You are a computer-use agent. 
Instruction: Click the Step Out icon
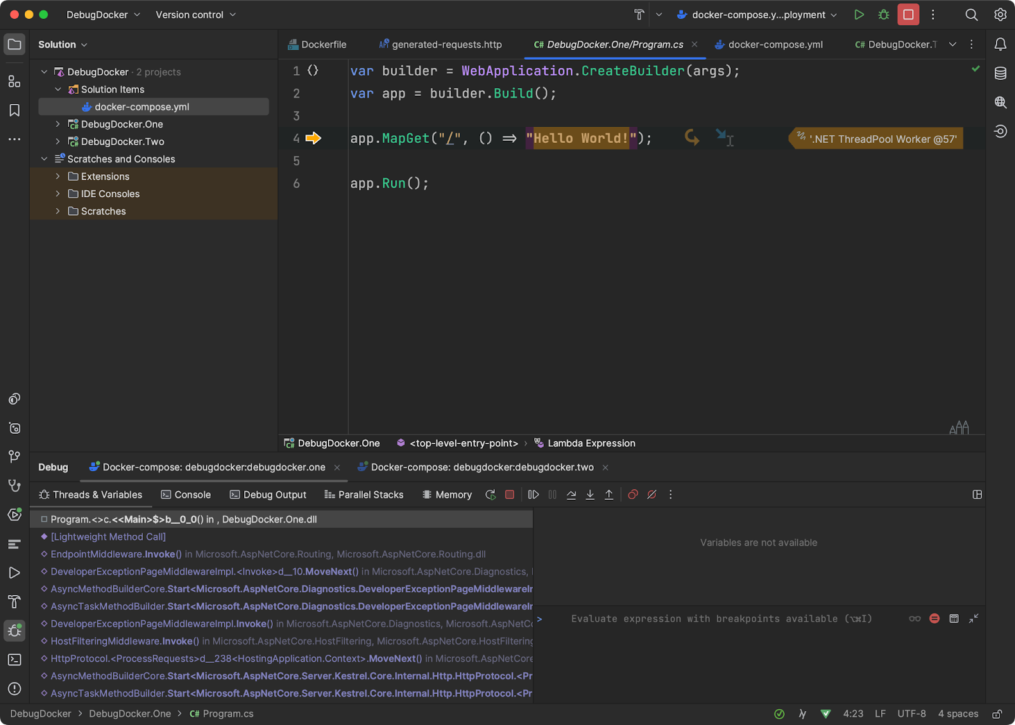click(609, 495)
